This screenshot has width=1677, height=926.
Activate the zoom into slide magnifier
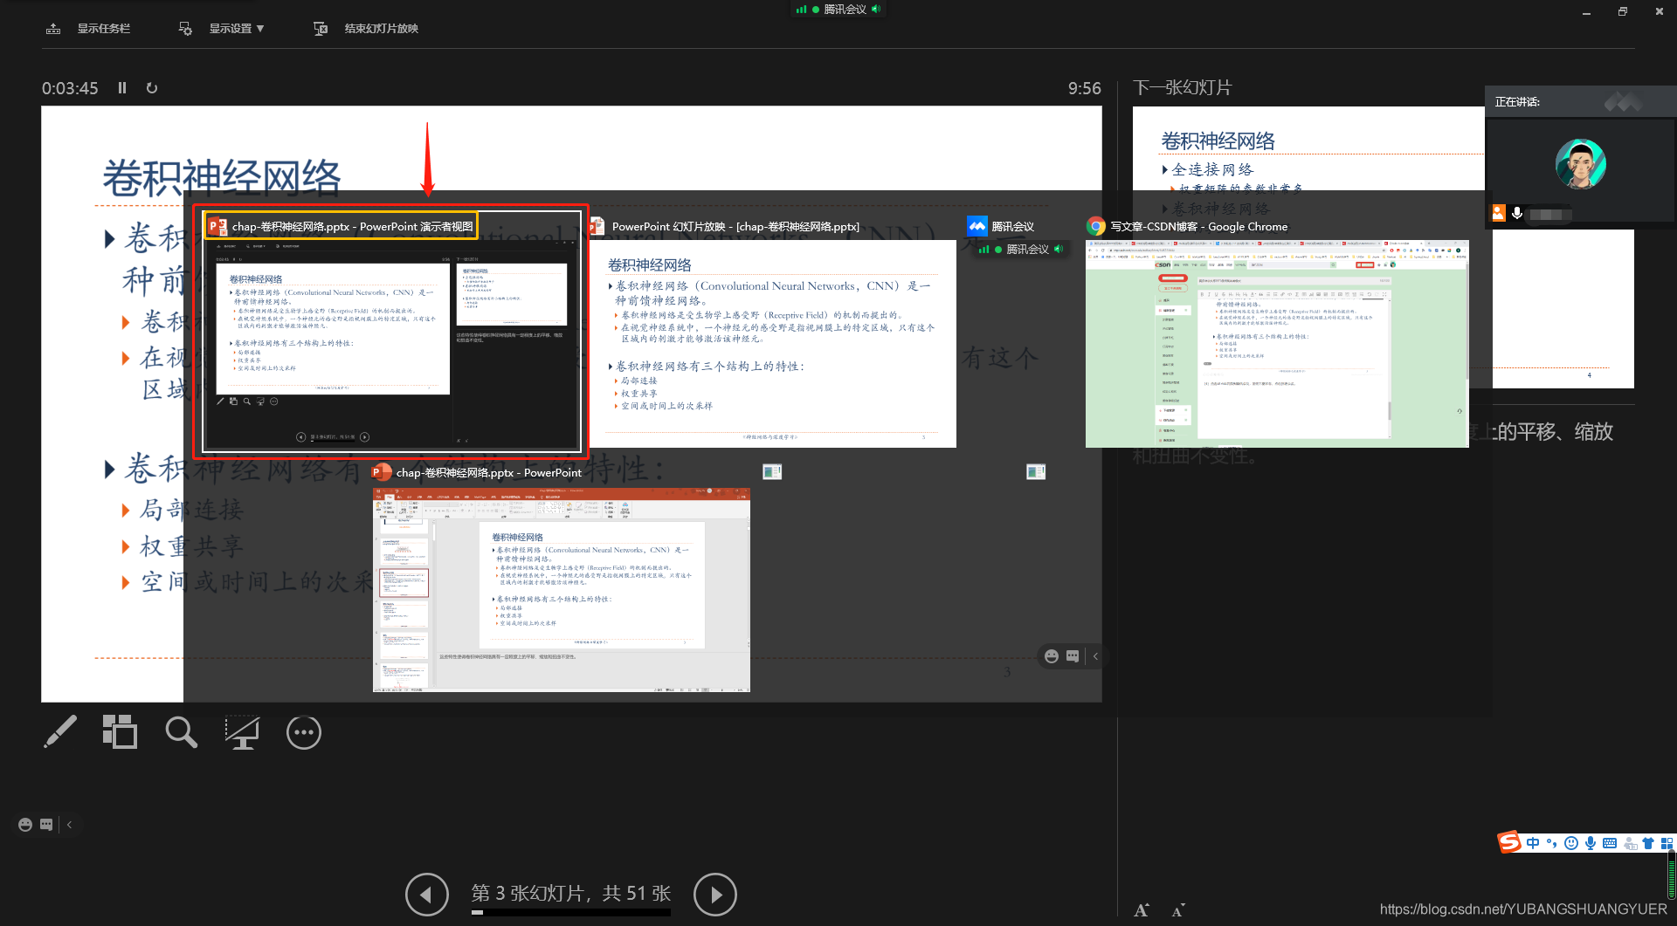(x=181, y=732)
